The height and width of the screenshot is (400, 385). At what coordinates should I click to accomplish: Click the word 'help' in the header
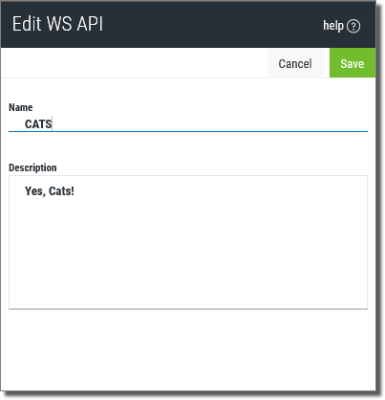(333, 26)
